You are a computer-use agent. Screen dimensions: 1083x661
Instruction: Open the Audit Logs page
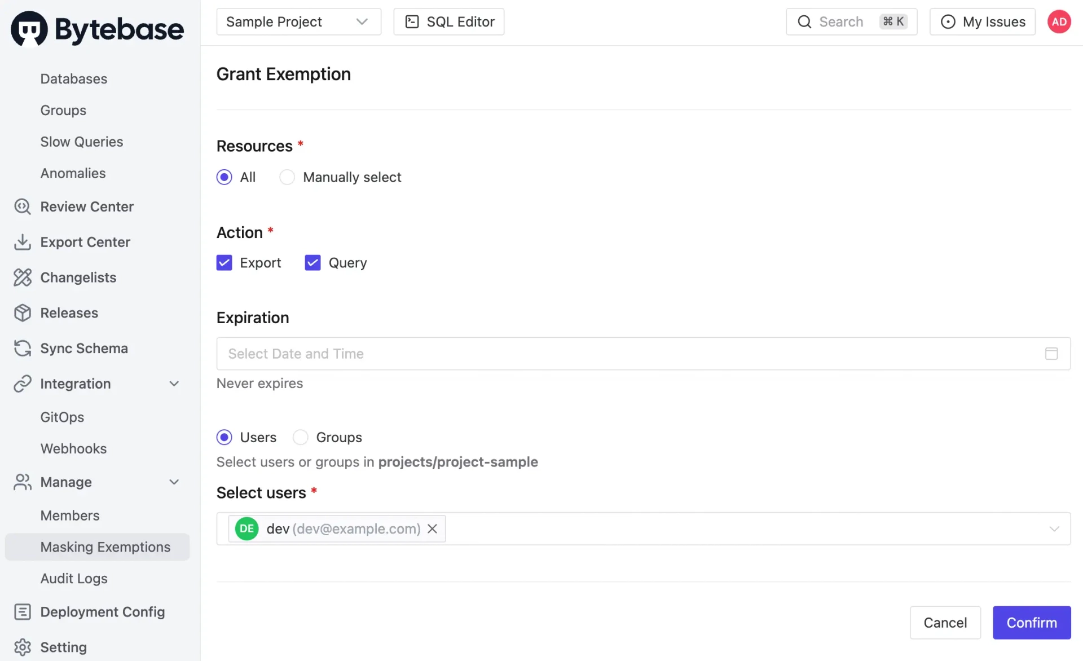pyautogui.click(x=73, y=578)
